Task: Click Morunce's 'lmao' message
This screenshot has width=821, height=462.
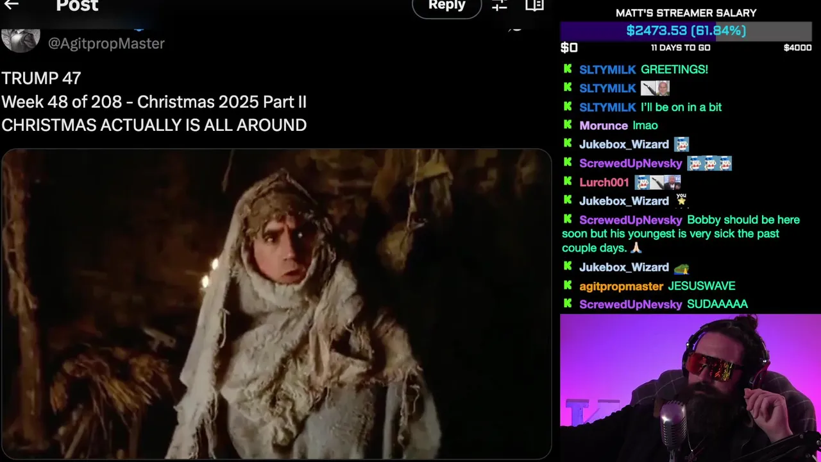Action: pyautogui.click(x=645, y=126)
